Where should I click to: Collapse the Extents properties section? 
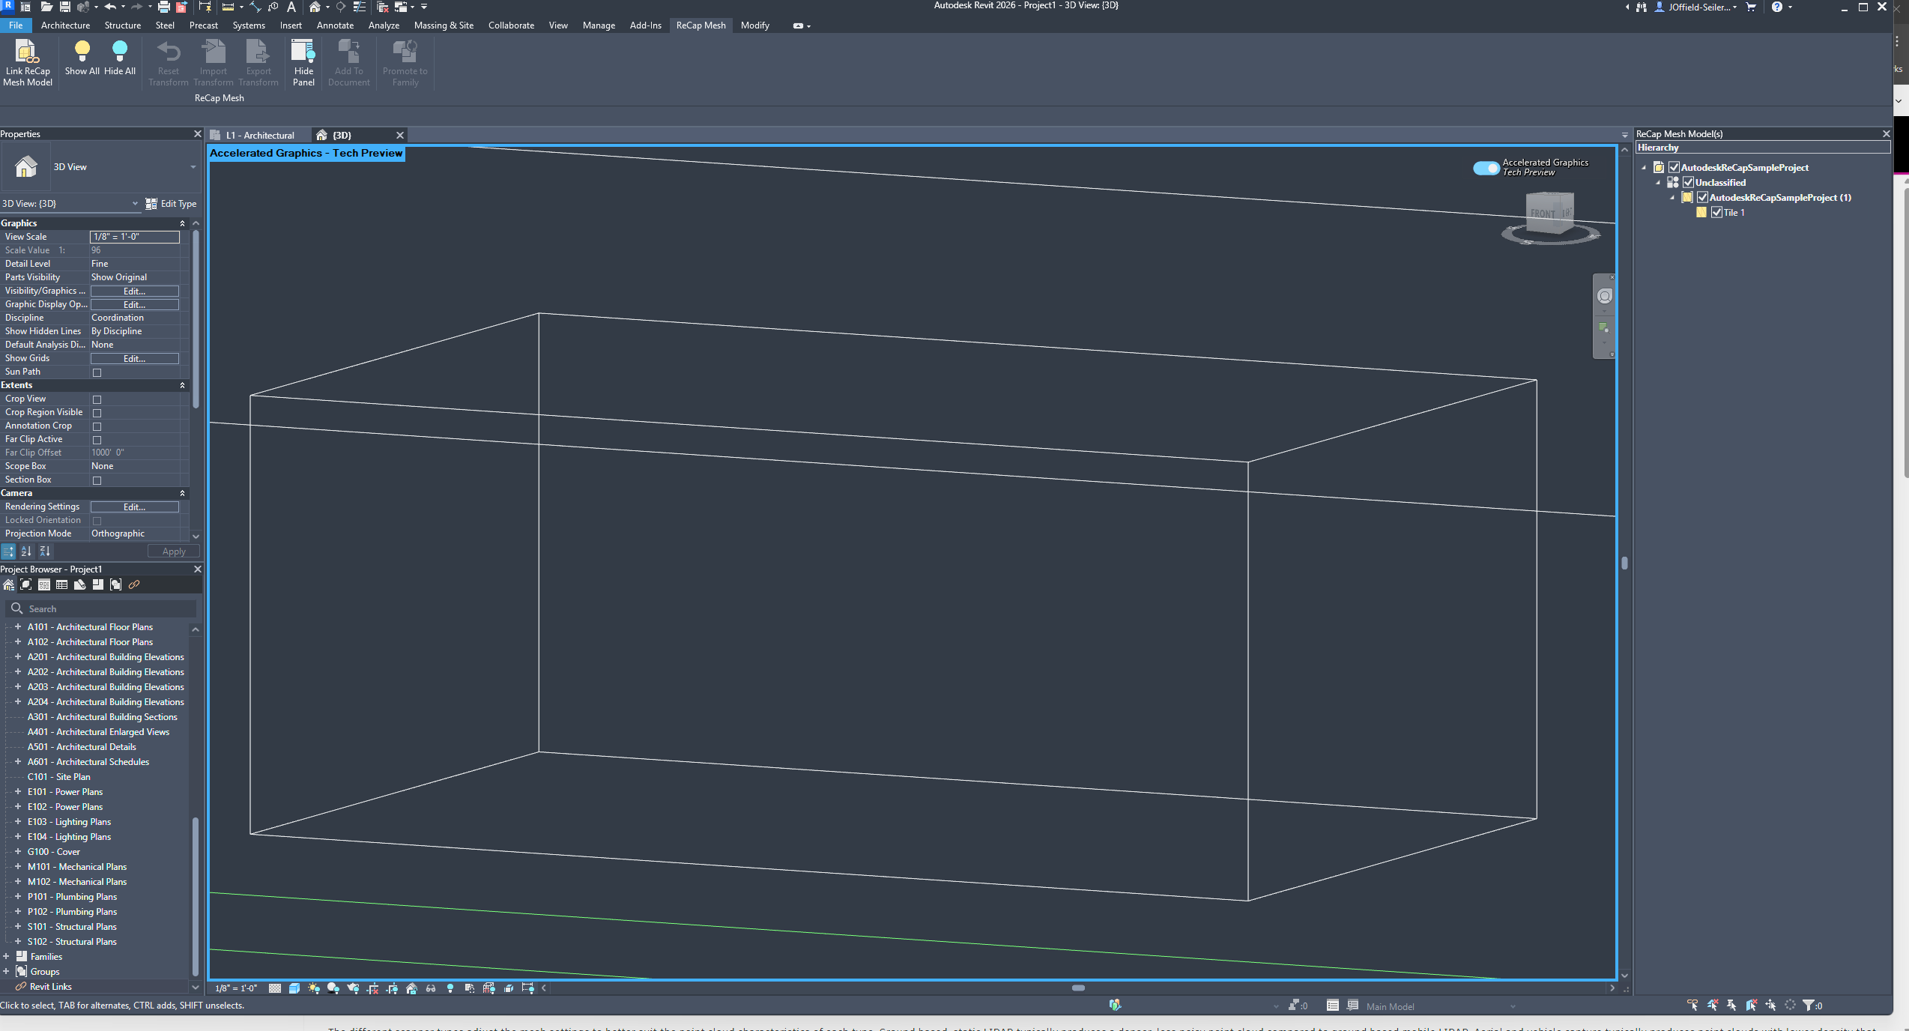coord(182,385)
